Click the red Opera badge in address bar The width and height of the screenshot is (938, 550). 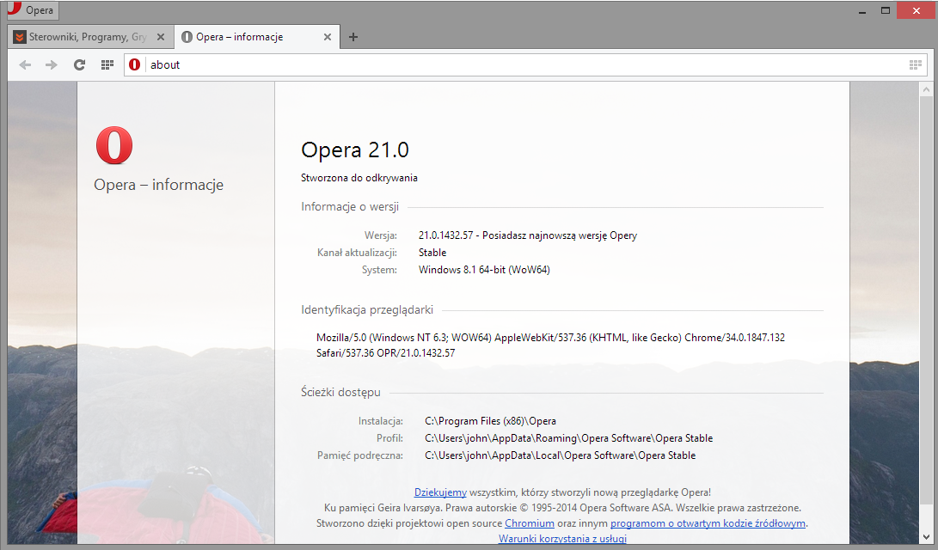click(135, 64)
